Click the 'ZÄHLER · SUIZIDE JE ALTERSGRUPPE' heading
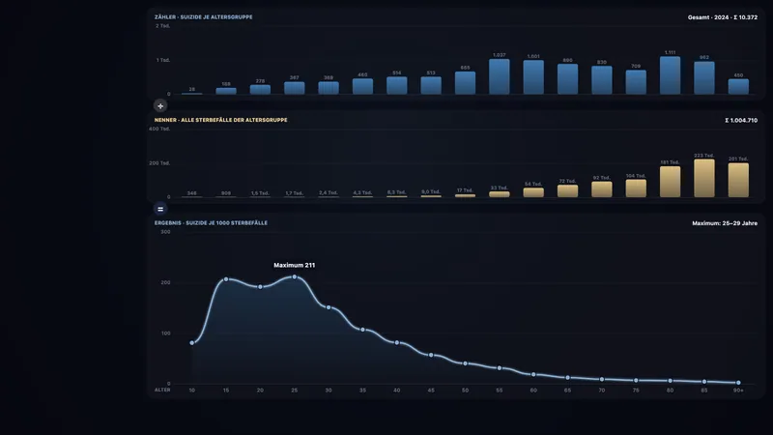The image size is (773, 435). [x=204, y=16]
